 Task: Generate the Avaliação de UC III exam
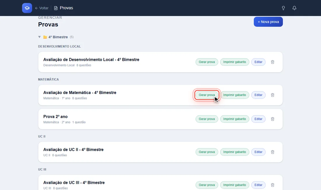(x=207, y=185)
